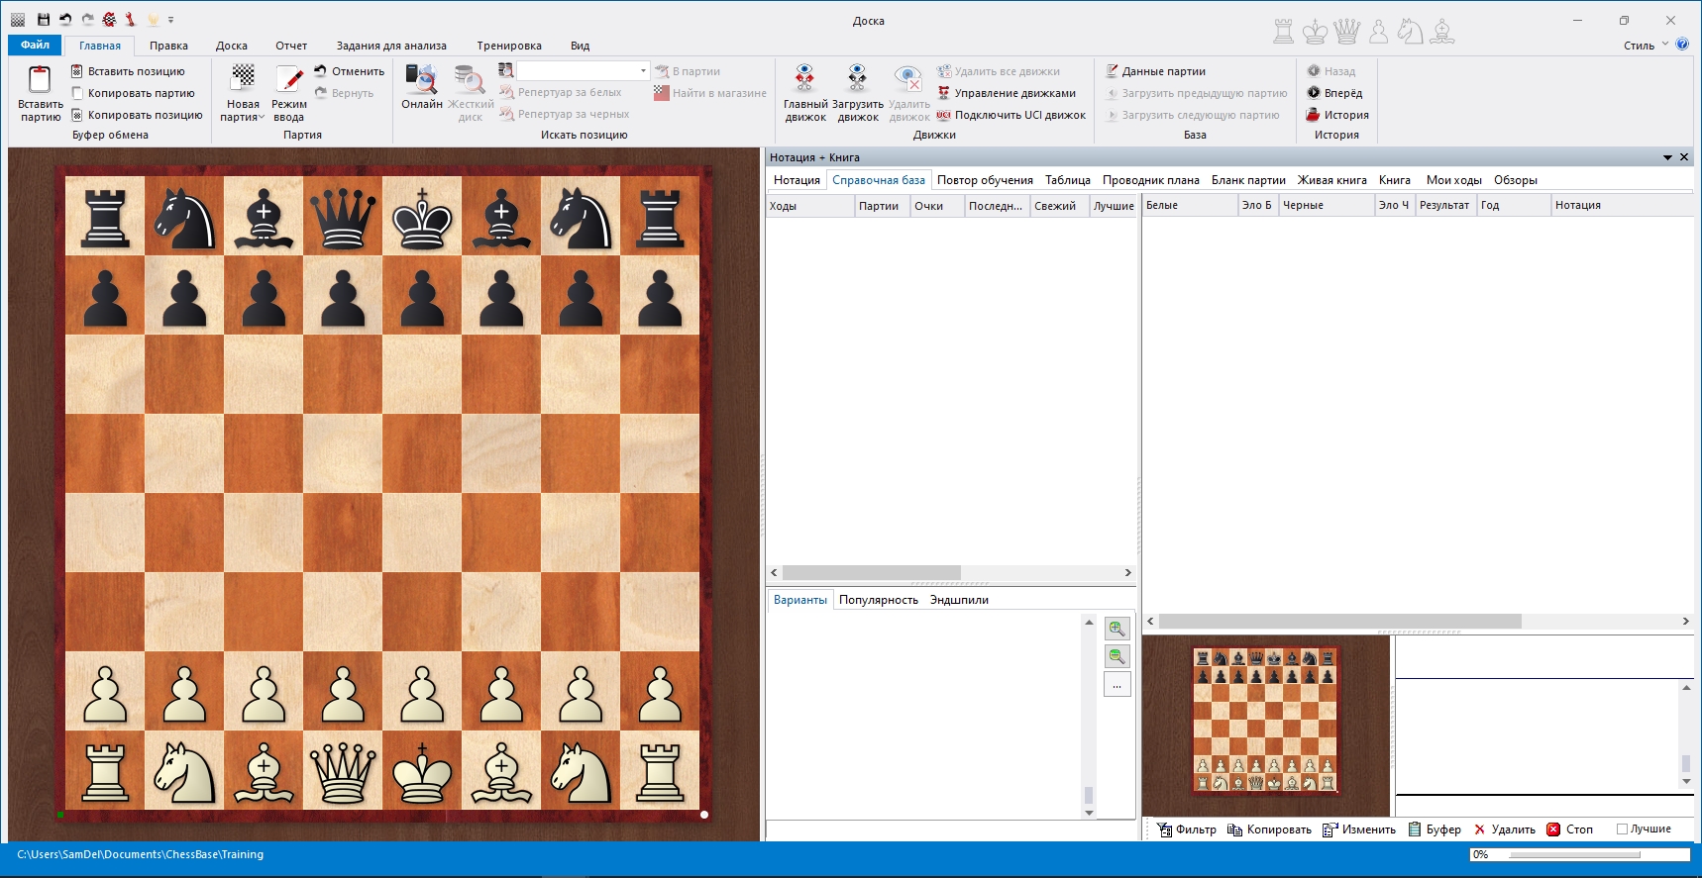Open Данные партии game data
This screenshot has width=1702, height=878.
1162,71
